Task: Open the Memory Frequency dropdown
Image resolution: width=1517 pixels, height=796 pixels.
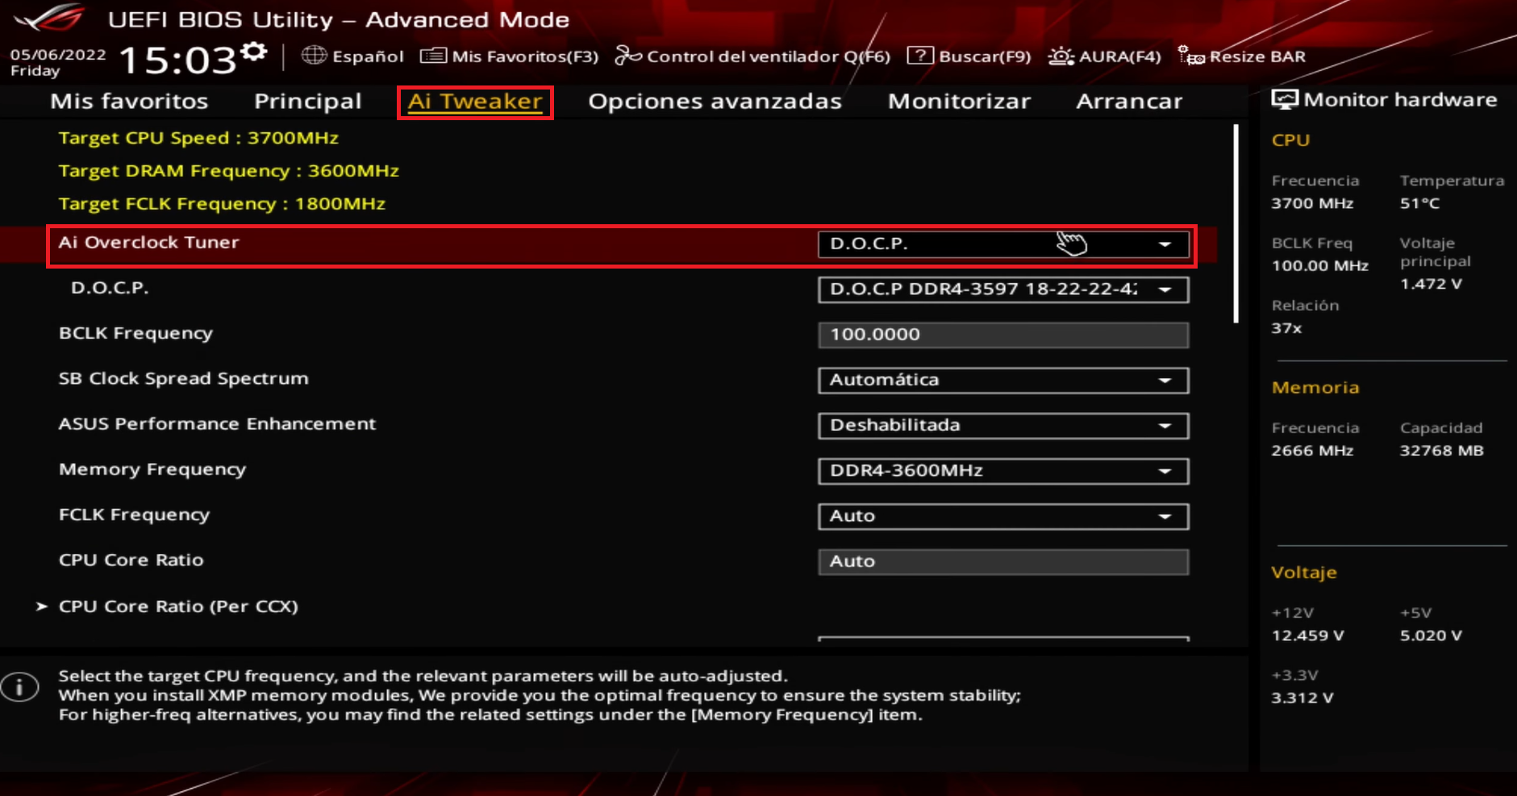Action: [x=1002, y=471]
